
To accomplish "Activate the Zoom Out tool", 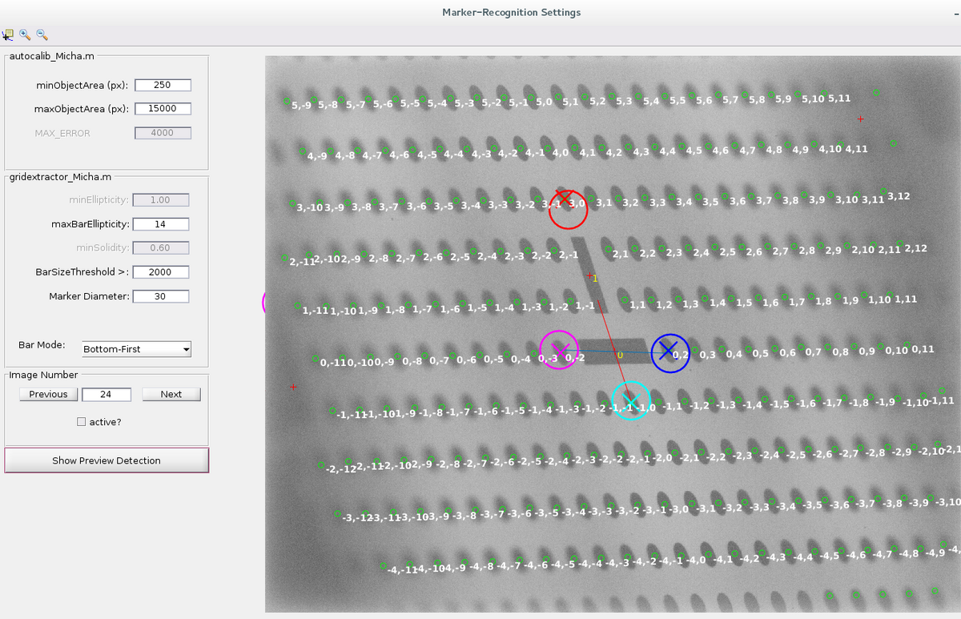I will (42, 35).
